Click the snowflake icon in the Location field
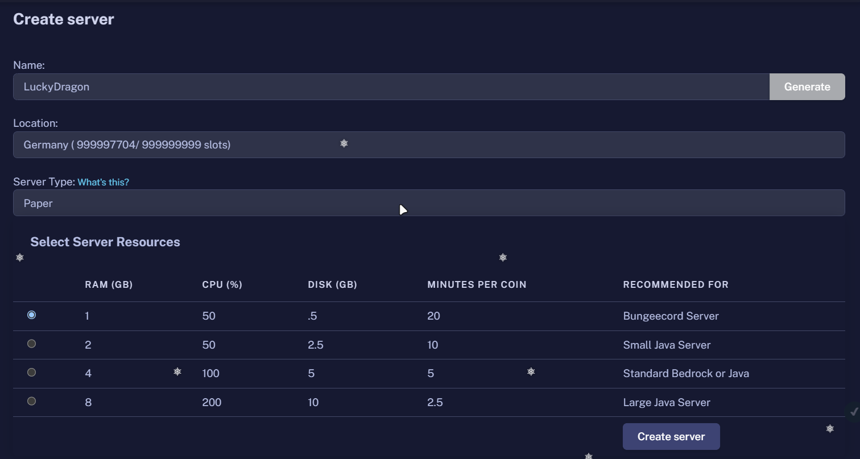 pyautogui.click(x=344, y=144)
